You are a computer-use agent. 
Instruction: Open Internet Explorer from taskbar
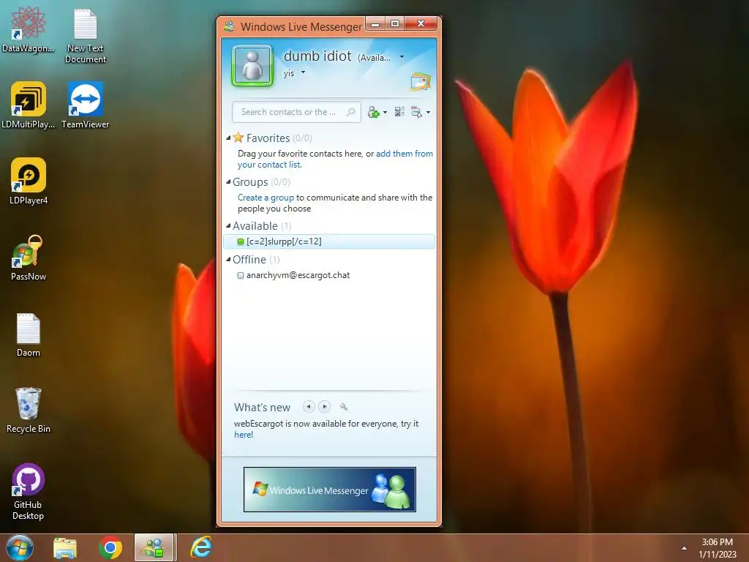pyautogui.click(x=201, y=547)
